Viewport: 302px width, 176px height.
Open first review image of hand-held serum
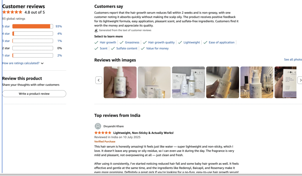coord(120,82)
